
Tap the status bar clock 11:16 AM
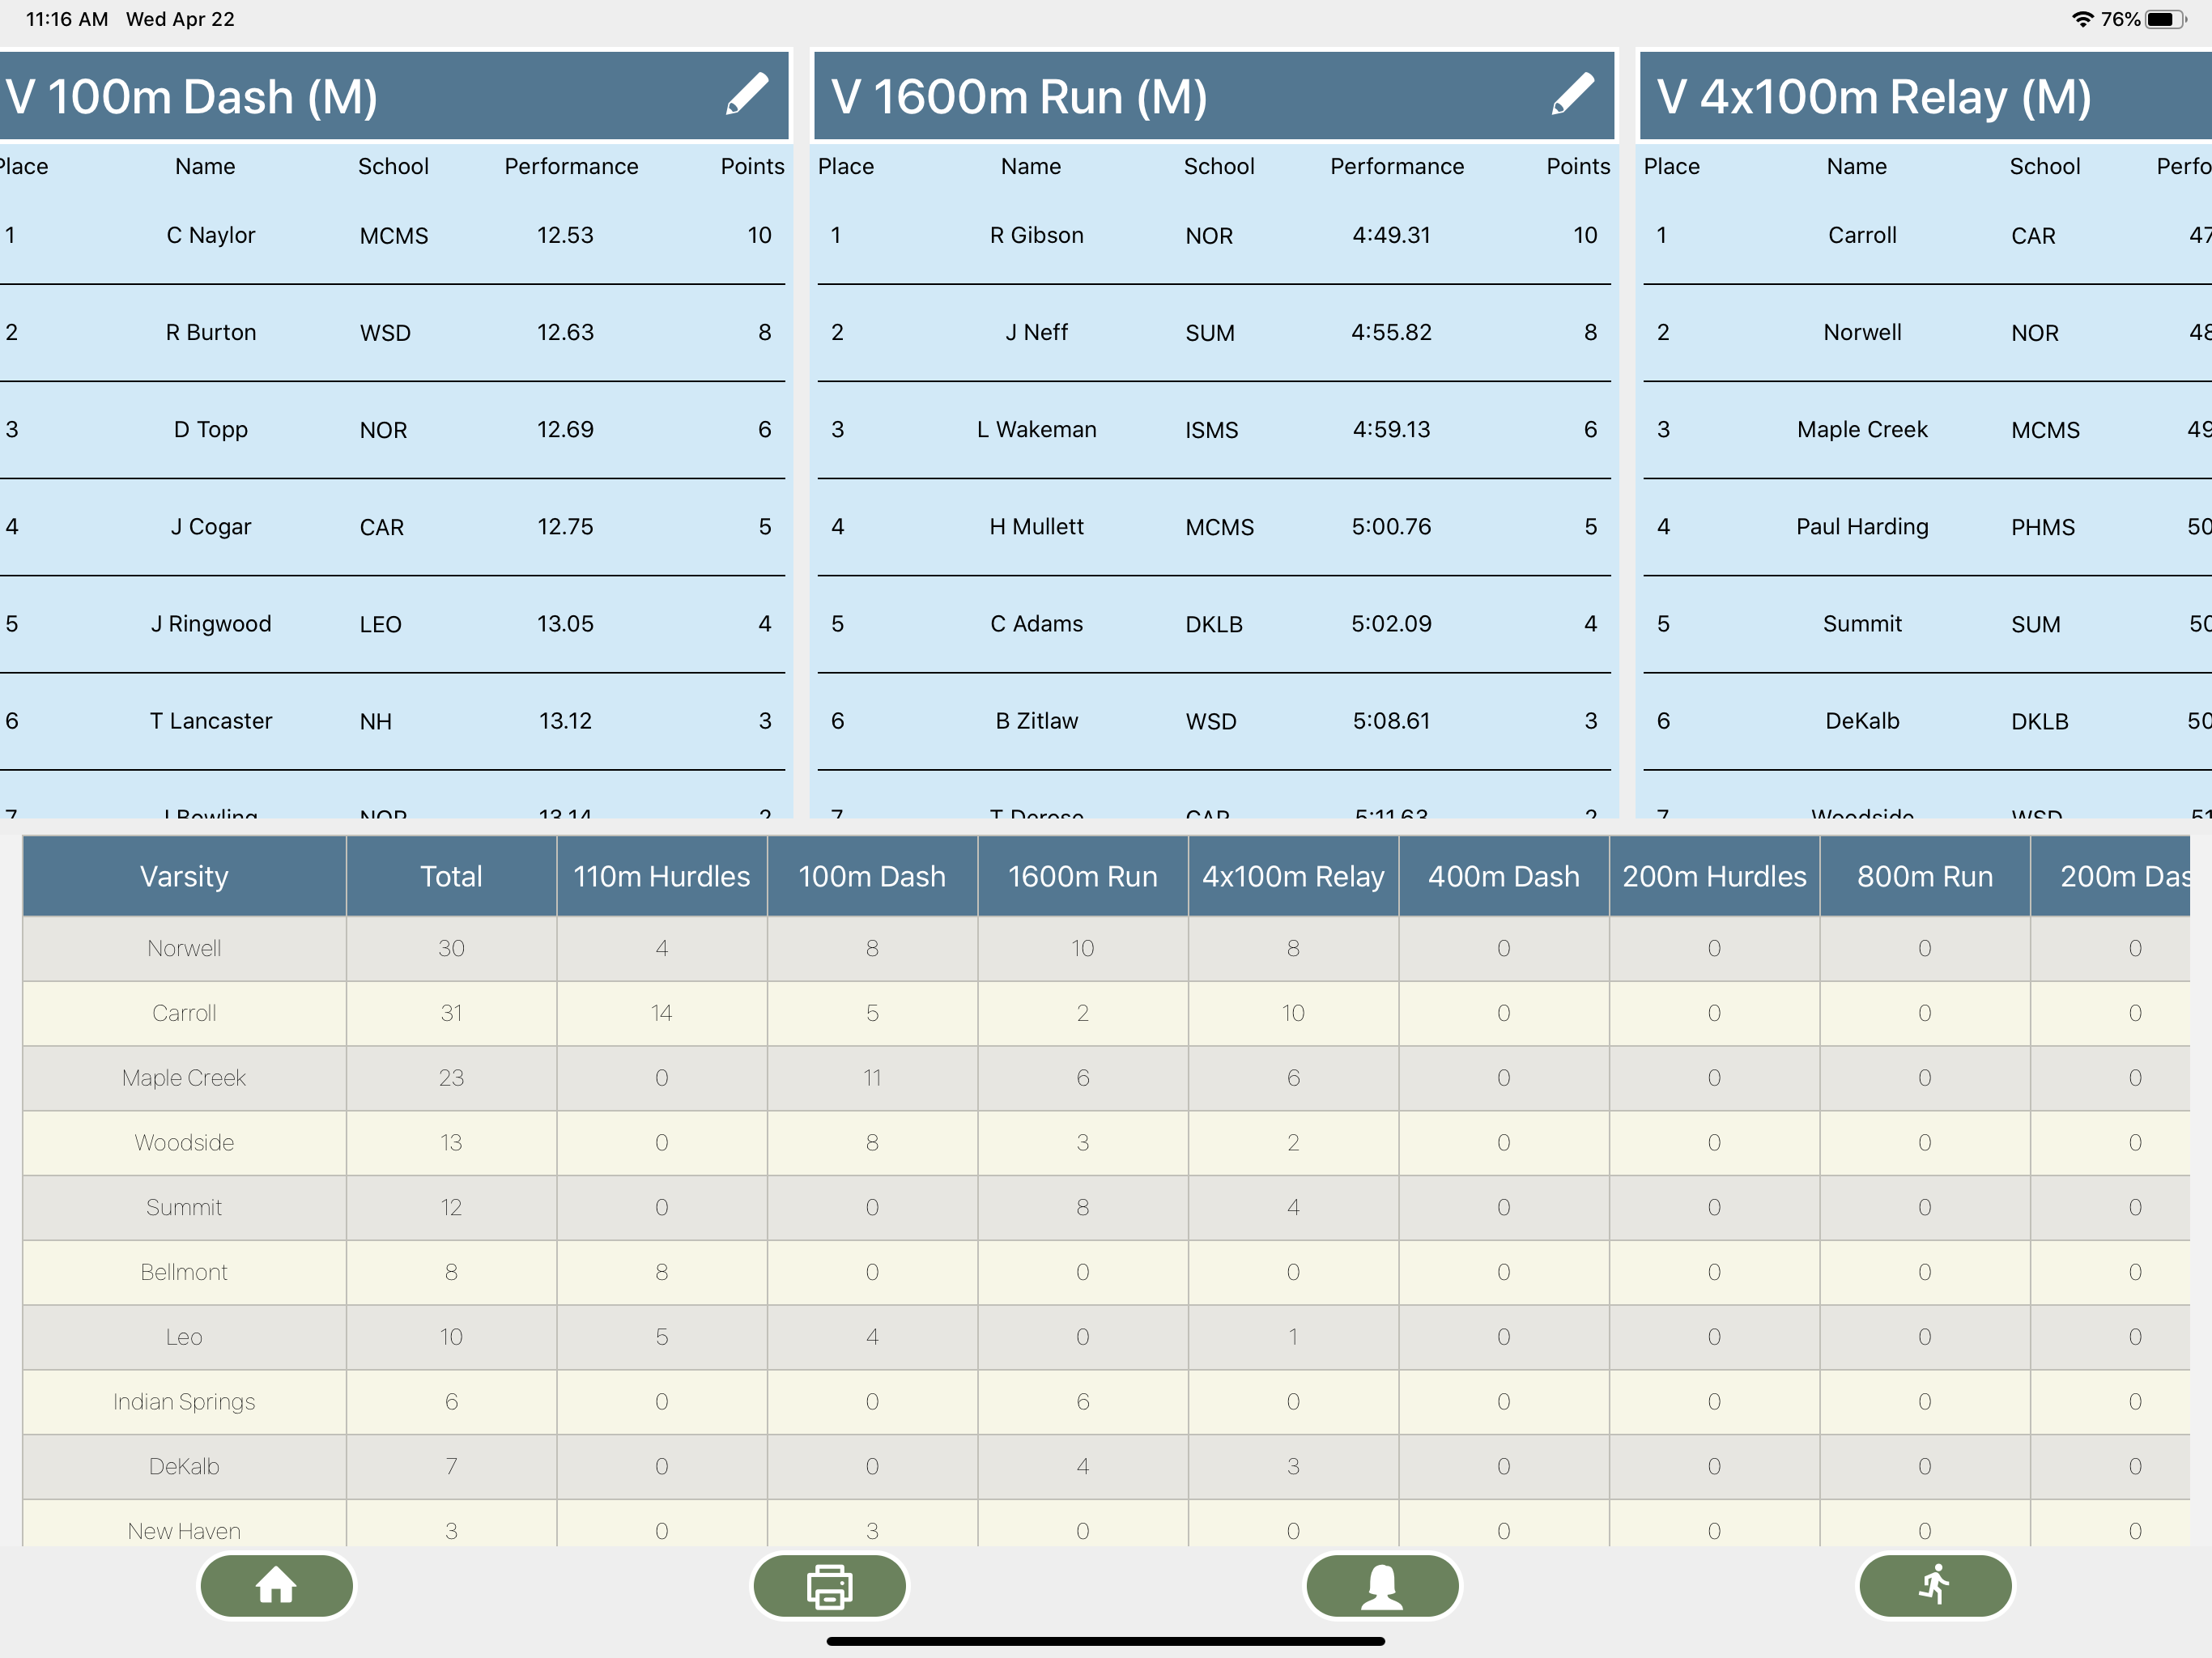[x=67, y=19]
